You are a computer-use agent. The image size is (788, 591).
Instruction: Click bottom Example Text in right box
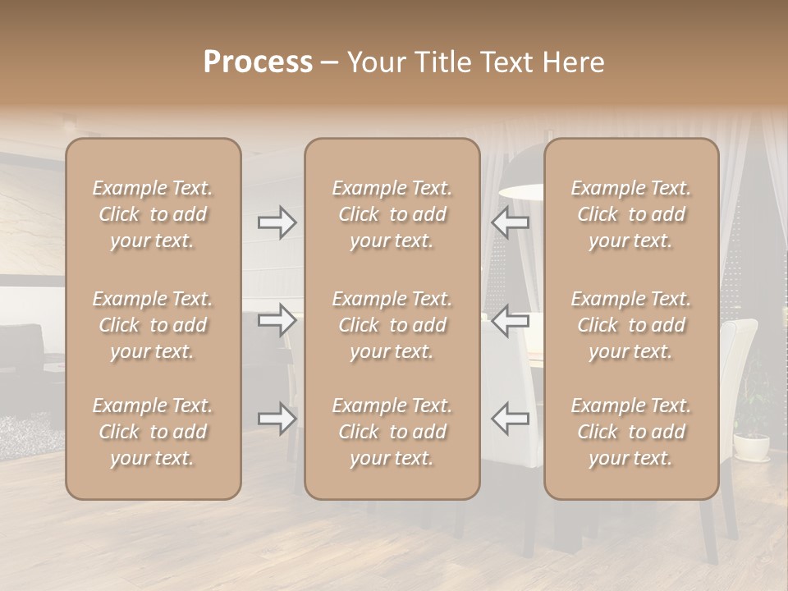click(630, 432)
